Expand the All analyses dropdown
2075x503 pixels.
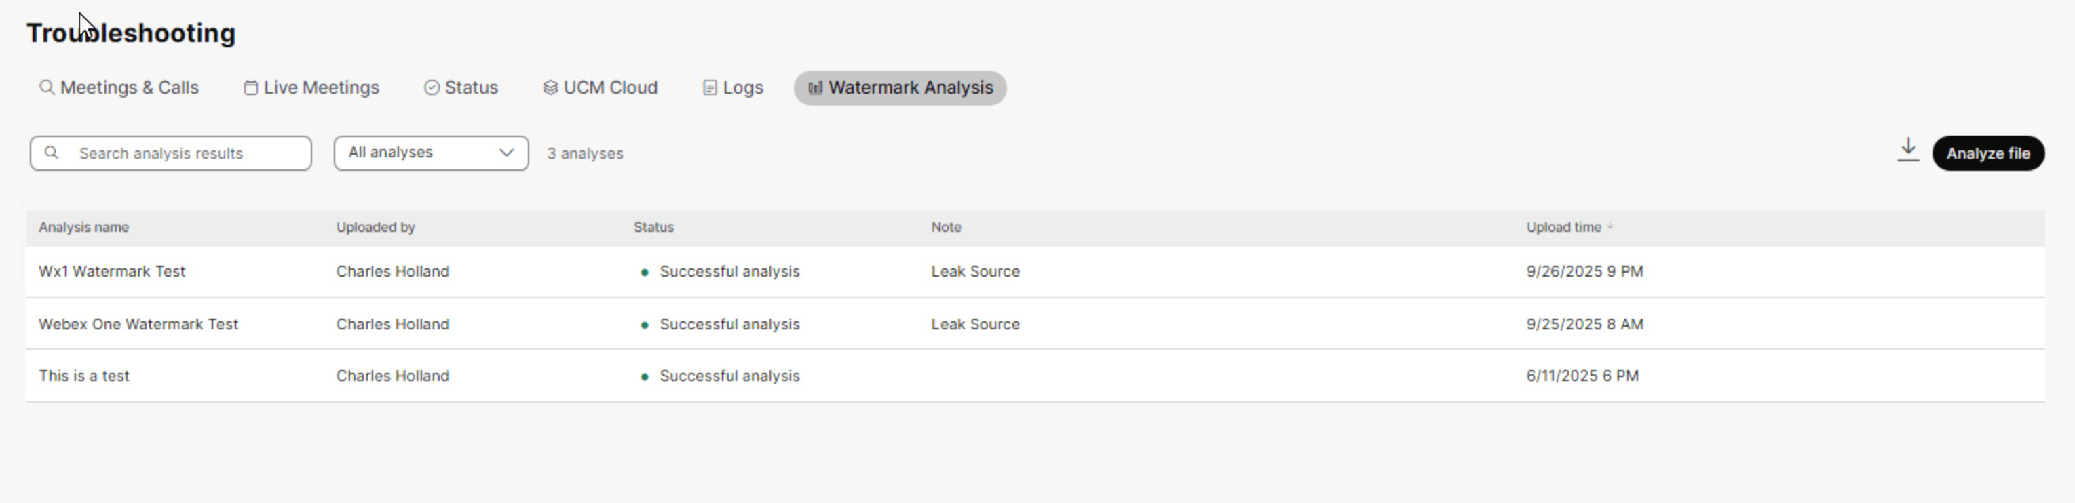pos(431,153)
